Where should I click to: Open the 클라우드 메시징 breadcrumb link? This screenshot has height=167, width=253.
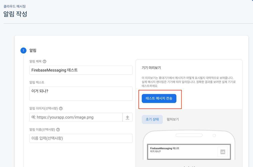click(15, 6)
